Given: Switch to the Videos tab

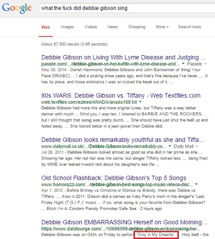Looking at the screenshot, I should 91,27.
